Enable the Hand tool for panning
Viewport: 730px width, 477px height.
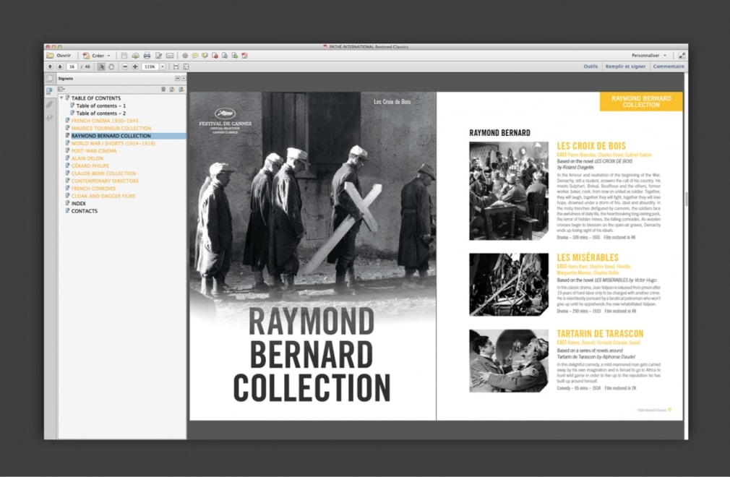click(x=111, y=66)
